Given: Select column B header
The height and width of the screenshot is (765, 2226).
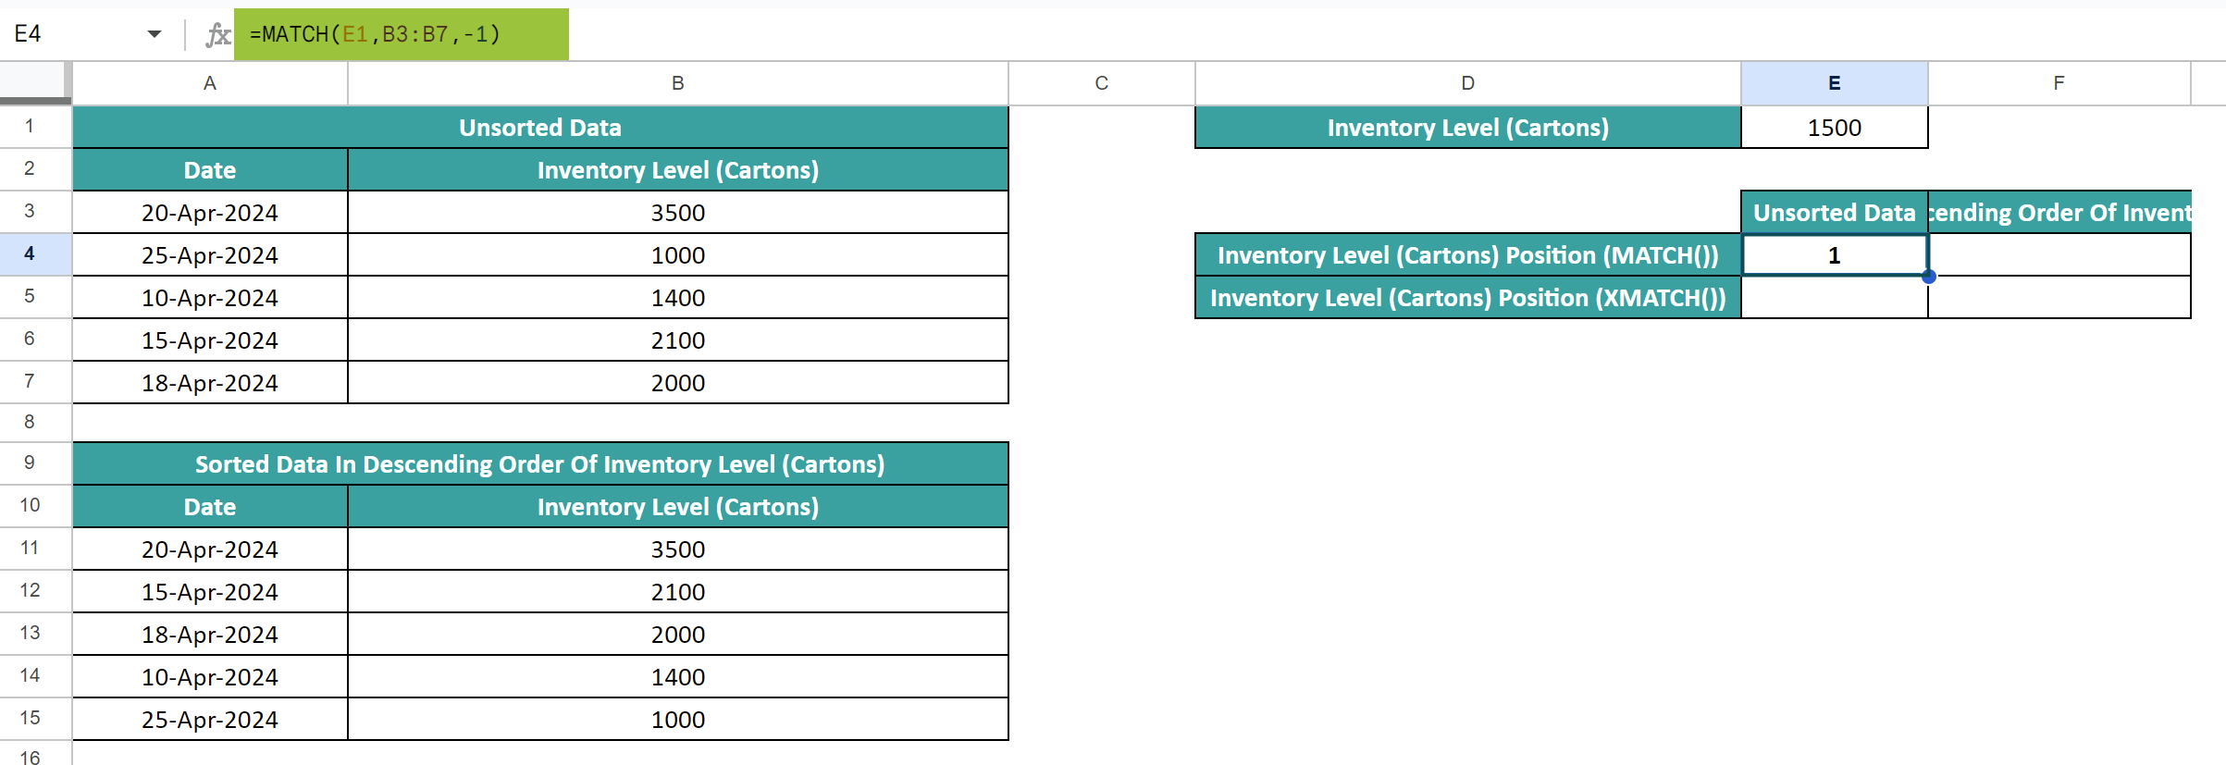Looking at the screenshot, I should coord(678,83).
